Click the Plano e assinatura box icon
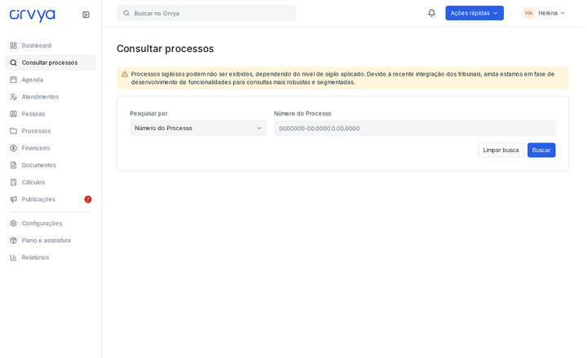This screenshot has height=358, width=587. tap(14, 240)
